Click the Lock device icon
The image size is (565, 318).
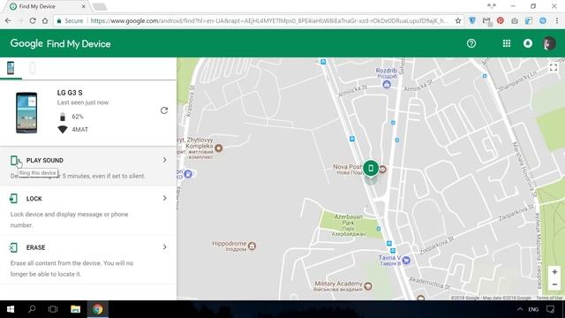pos(13,198)
